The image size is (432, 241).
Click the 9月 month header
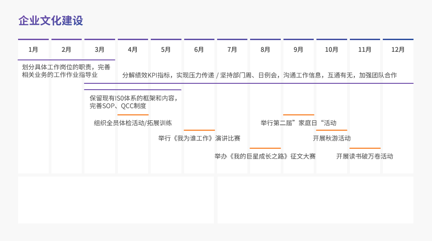tap(298, 50)
